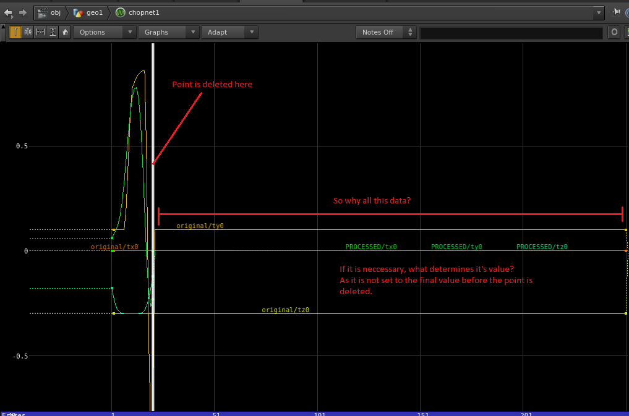Click the horizontal fit icon

pyautogui.click(x=41, y=32)
